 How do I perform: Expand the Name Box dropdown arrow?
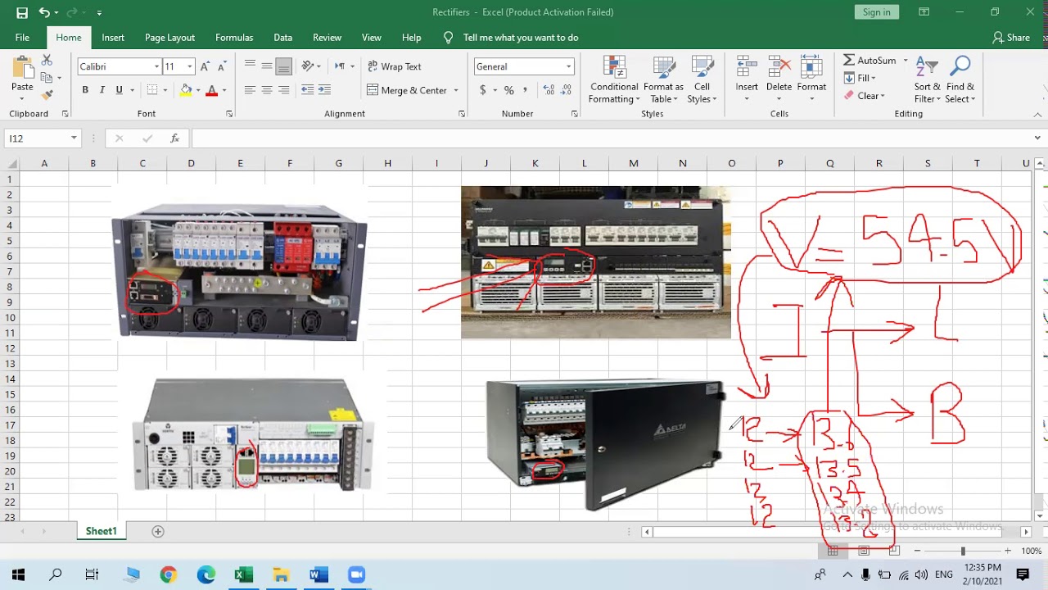pos(74,138)
